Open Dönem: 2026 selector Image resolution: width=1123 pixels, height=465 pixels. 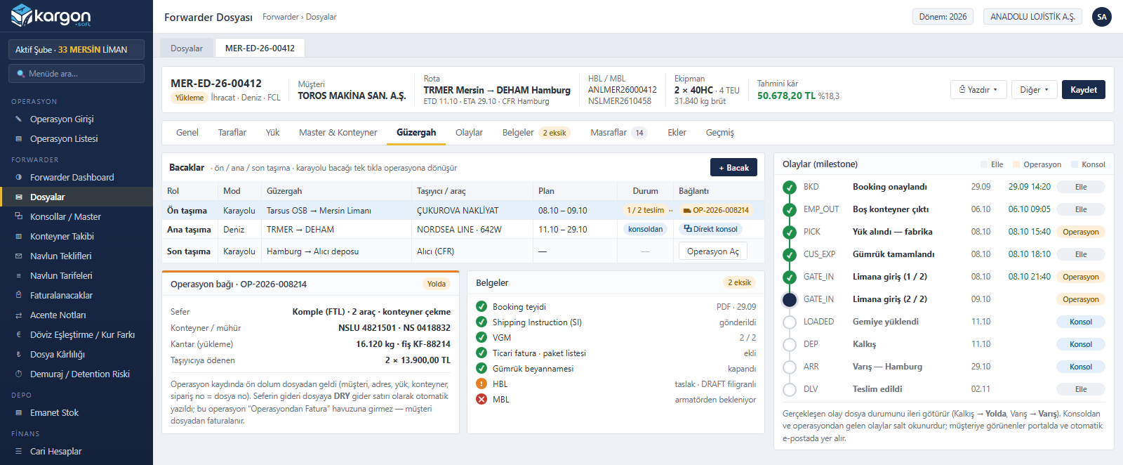[x=943, y=17]
